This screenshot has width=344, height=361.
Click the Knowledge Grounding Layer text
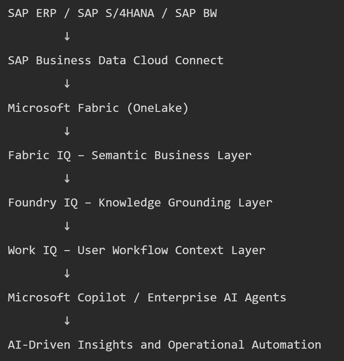coord(185,202)
